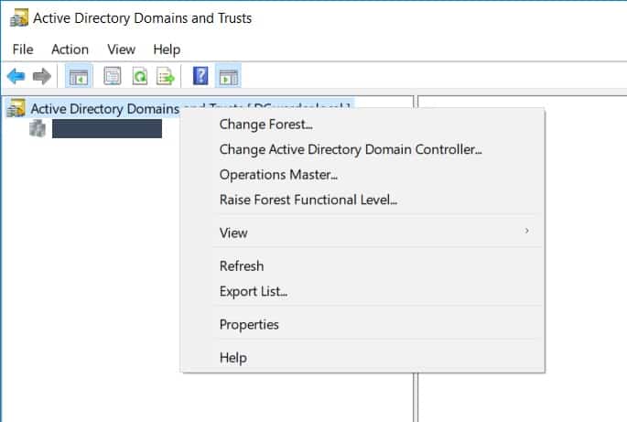Click the Properties toolbar icon
The width and height of the screenshot is (627, 422).
(x=112, y=76)
